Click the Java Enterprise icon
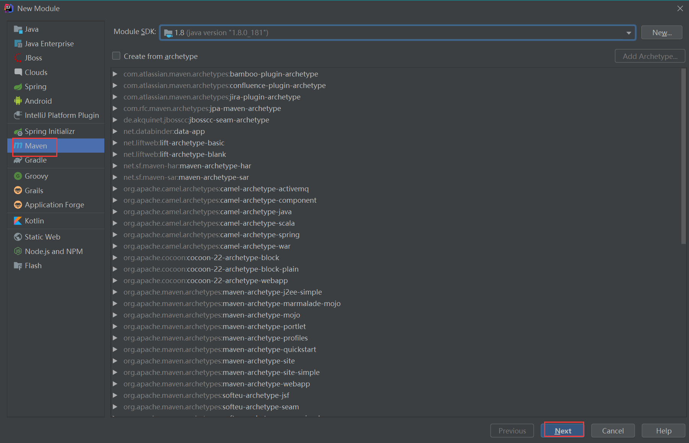689x443 pixels. click(x=18, y=44)
